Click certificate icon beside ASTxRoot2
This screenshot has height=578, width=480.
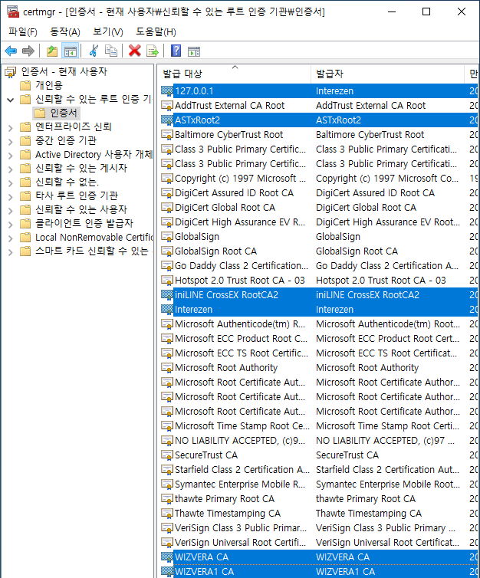coord(167,120)
